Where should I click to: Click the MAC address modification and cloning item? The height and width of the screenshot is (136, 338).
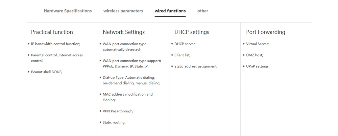tap(128, 97)
